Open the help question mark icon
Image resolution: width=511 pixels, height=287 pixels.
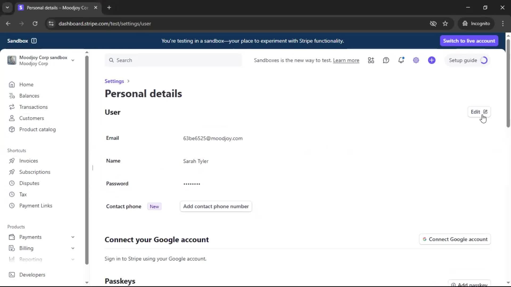tap(386, 60)
